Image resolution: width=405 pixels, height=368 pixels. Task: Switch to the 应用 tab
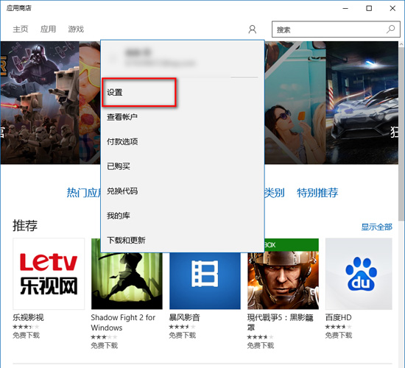48,29
